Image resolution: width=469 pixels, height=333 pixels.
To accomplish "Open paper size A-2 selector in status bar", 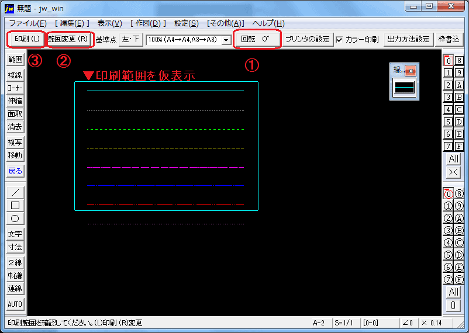I will (x=319, y=322).
